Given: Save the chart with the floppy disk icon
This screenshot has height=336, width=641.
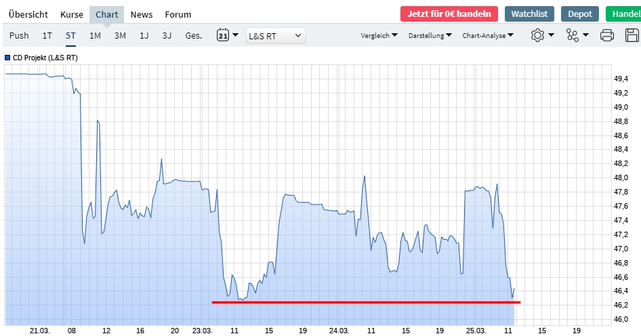Looking at the screenshot, I should (632, 35).
